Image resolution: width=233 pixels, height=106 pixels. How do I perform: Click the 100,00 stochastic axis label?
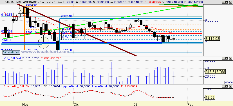[210, 89]
